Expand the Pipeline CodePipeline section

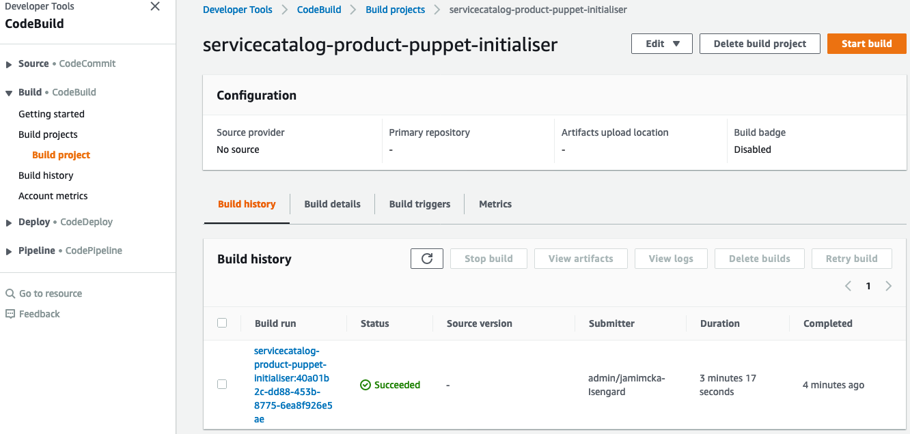9,251
